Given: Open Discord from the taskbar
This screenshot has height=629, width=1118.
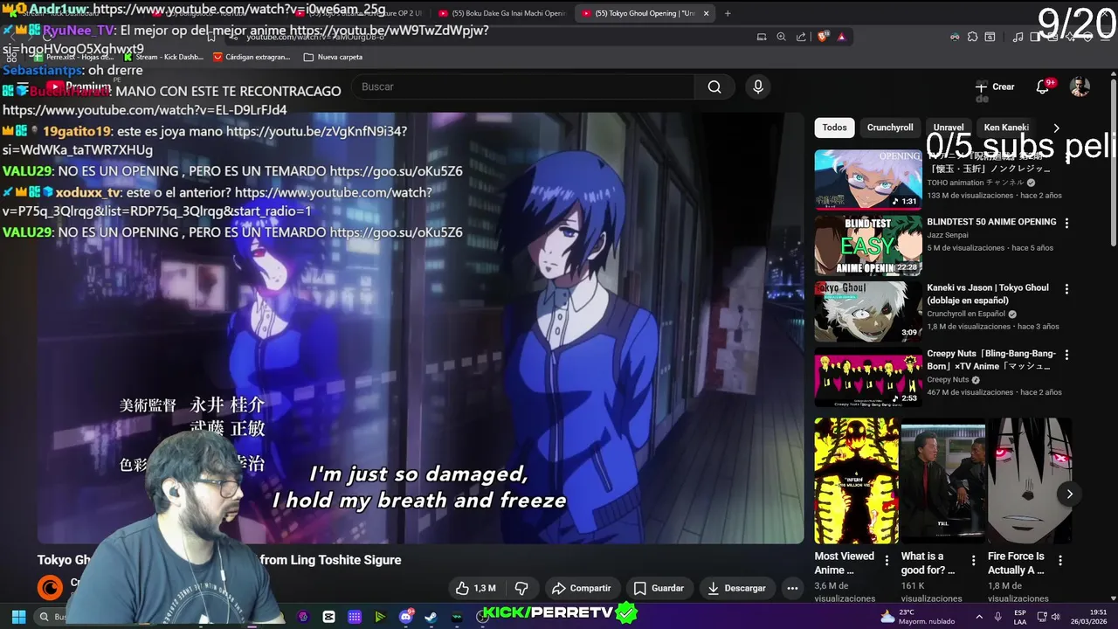Looking at the screenshot, I should (x=406, y=617).
